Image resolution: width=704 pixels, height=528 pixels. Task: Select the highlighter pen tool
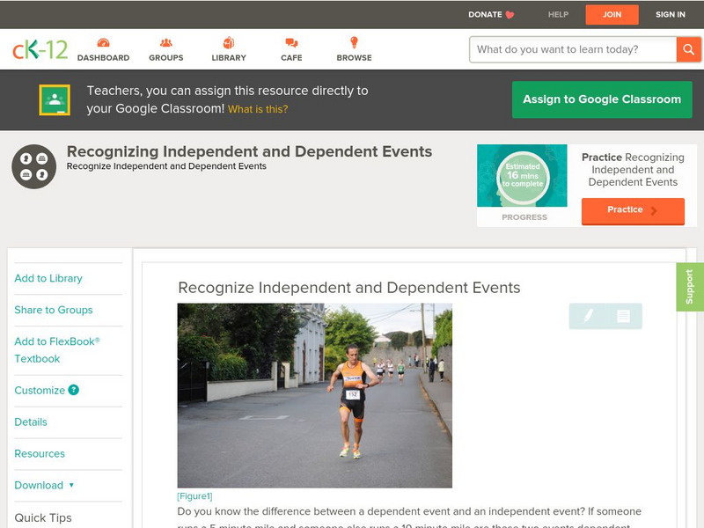pyautogui.click(x=588, y=316)
